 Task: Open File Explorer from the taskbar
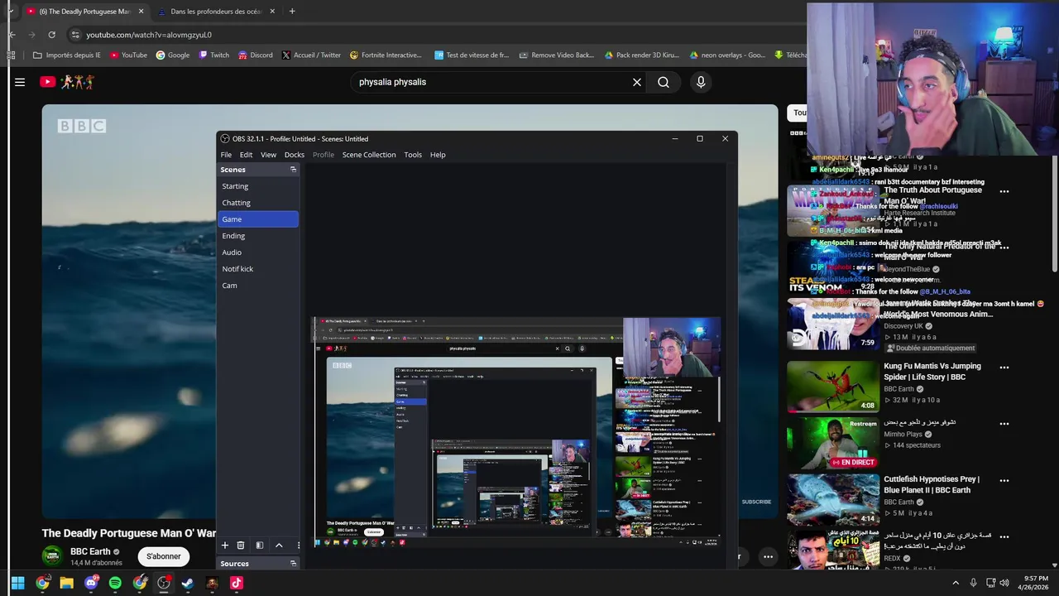pyautogui.click(x=66, y=583)
